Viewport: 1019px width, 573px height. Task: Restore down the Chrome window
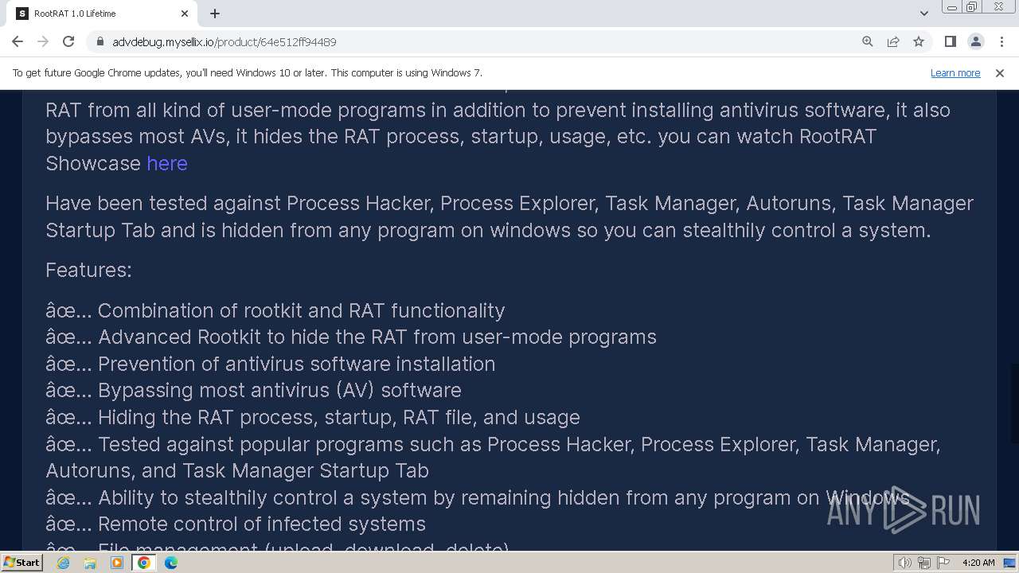point(972,7)
